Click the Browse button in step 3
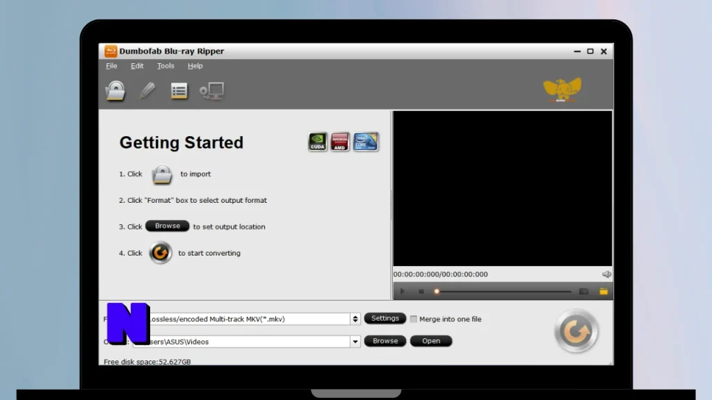Screen dimensions: 712x400 [167, 226]
